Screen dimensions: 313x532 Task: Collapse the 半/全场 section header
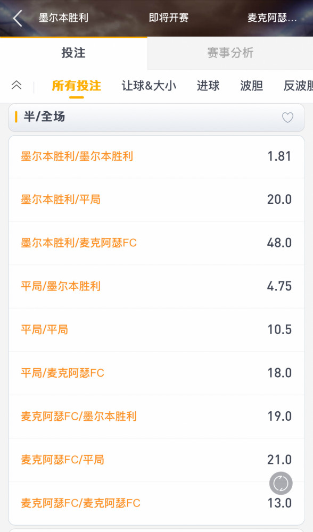pyautogui.click(x=156, y=118)
